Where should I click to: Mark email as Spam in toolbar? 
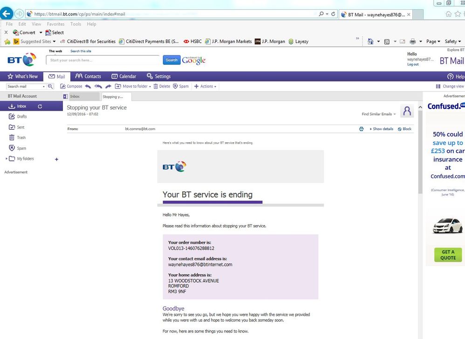181,86
